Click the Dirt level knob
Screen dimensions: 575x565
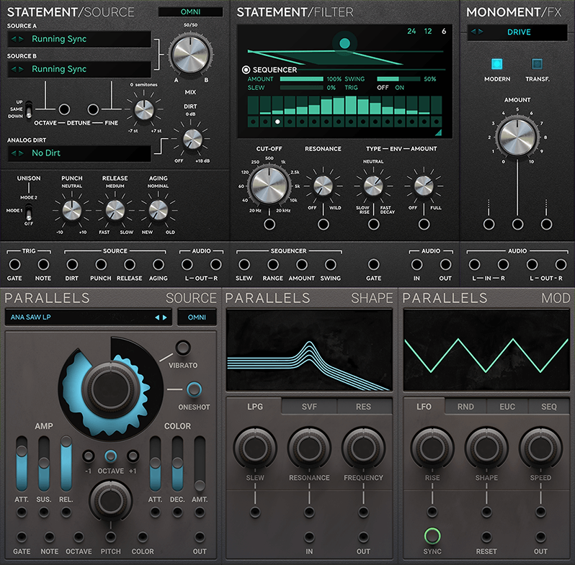pyautogui.click(x=192, y=137)
